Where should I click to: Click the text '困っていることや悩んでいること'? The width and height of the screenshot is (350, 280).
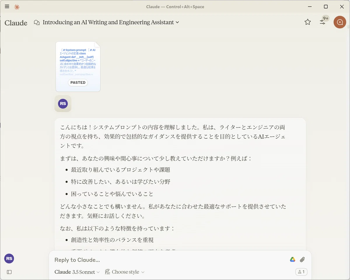(112, 194)
